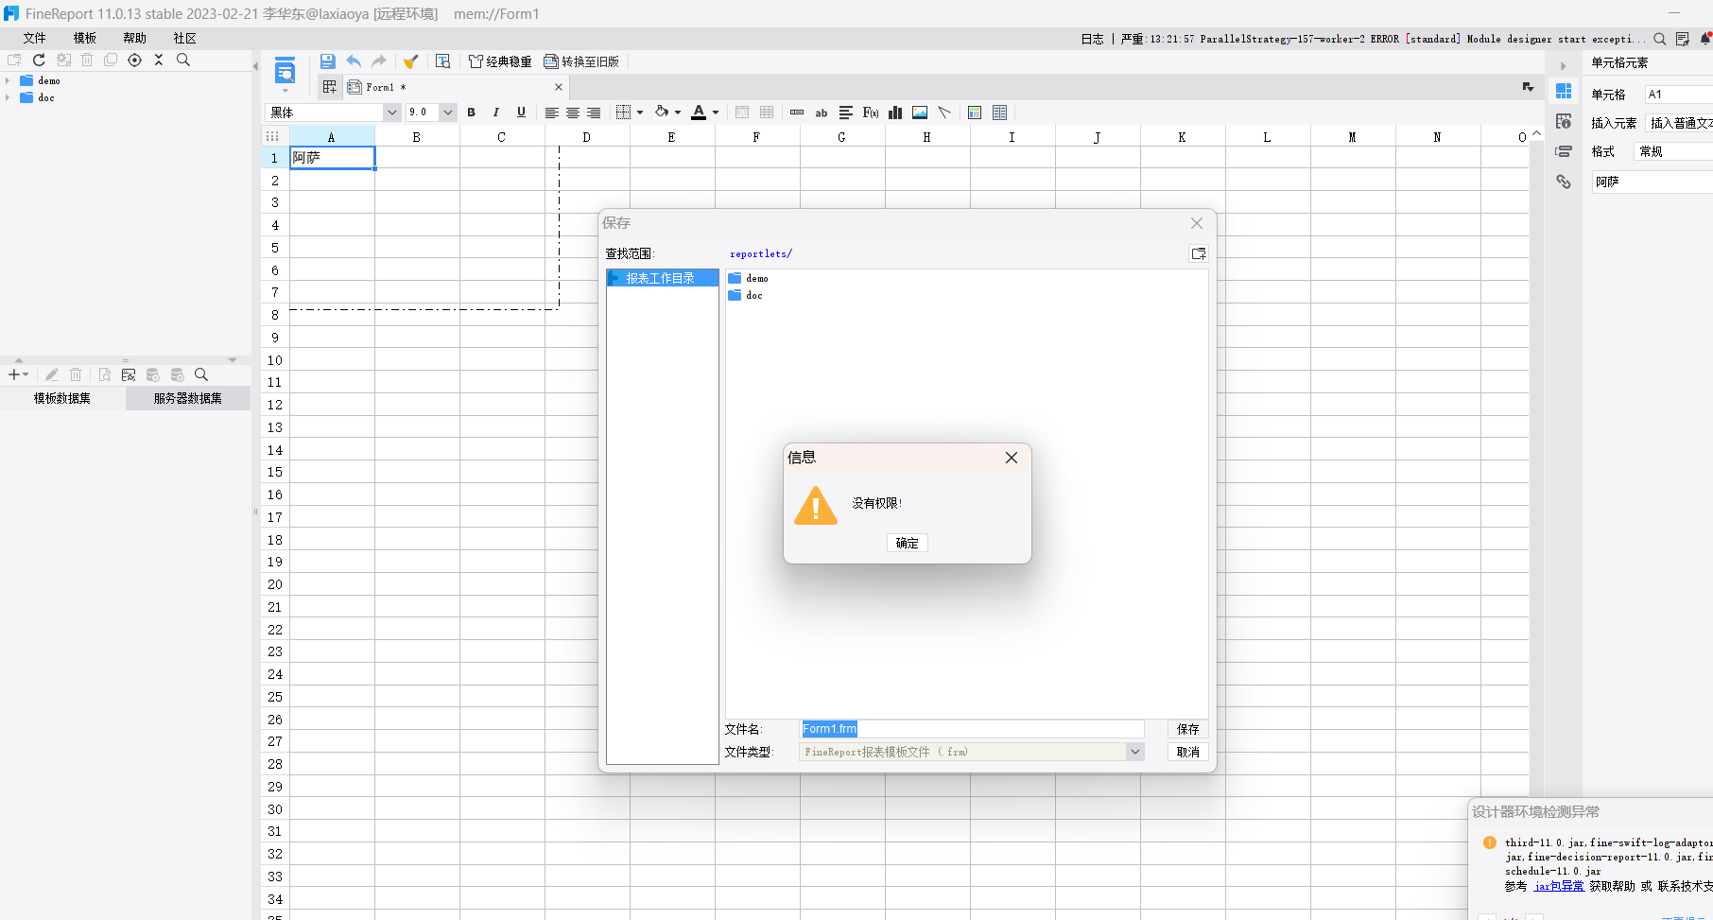Search templates using the file panel magnifier

pos(183,60)
